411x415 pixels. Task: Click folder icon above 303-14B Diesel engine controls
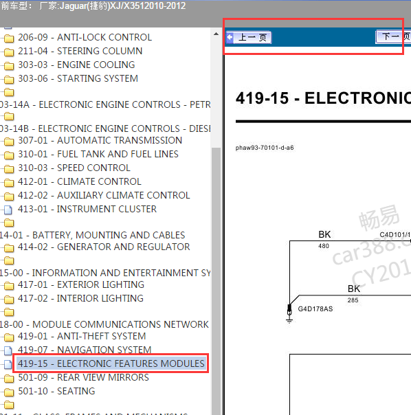point(9,117)
